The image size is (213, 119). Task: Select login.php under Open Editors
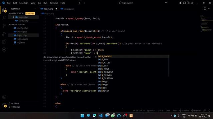click(23, 17)
